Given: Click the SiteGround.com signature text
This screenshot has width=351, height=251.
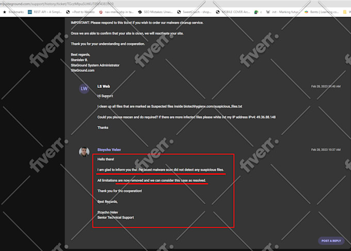Looking at the screenshot, I should [83, 70].
